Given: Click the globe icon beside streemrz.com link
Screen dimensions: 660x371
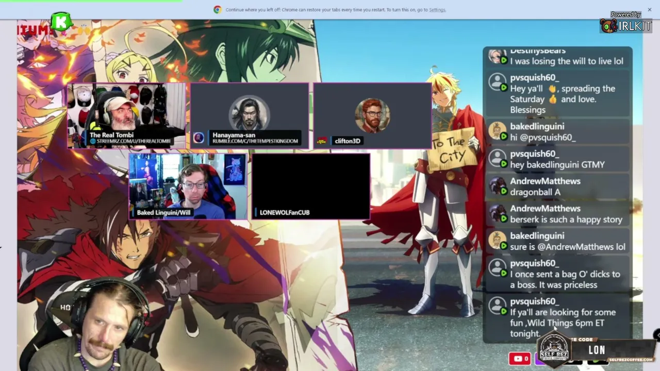Looking at the screenshot, I should 93,141.
